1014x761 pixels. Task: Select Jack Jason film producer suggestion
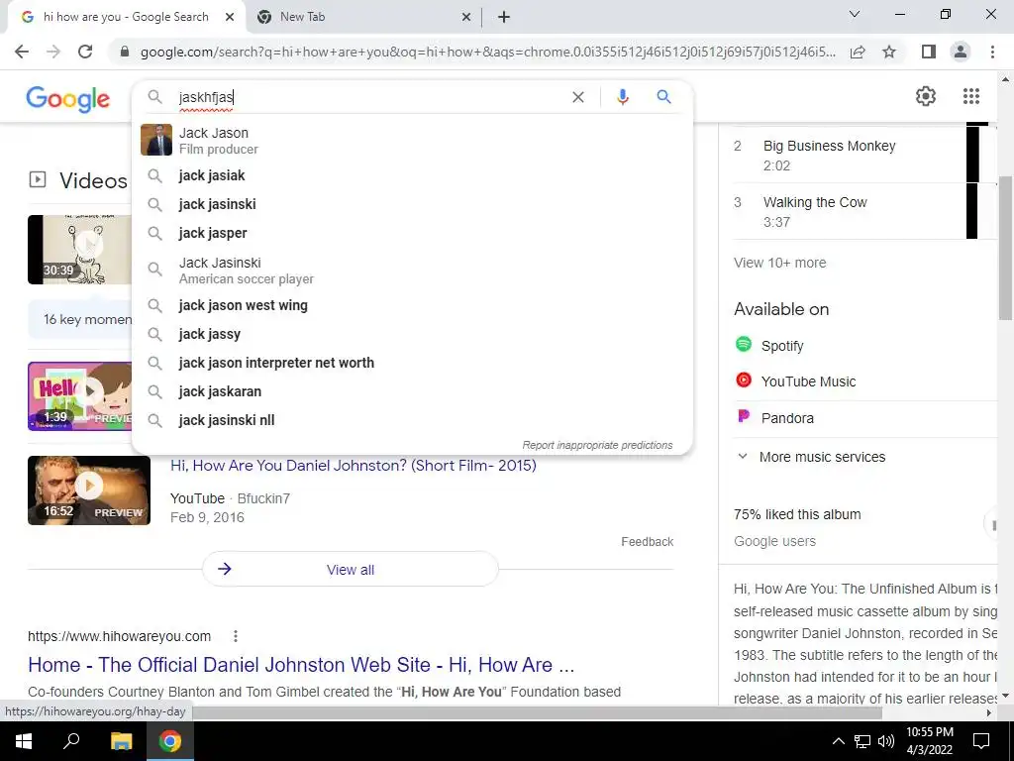(x=412, y=140)
